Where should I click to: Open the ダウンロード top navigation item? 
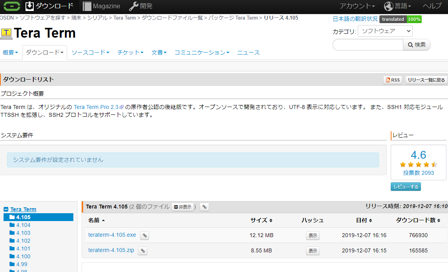[49, 6]
